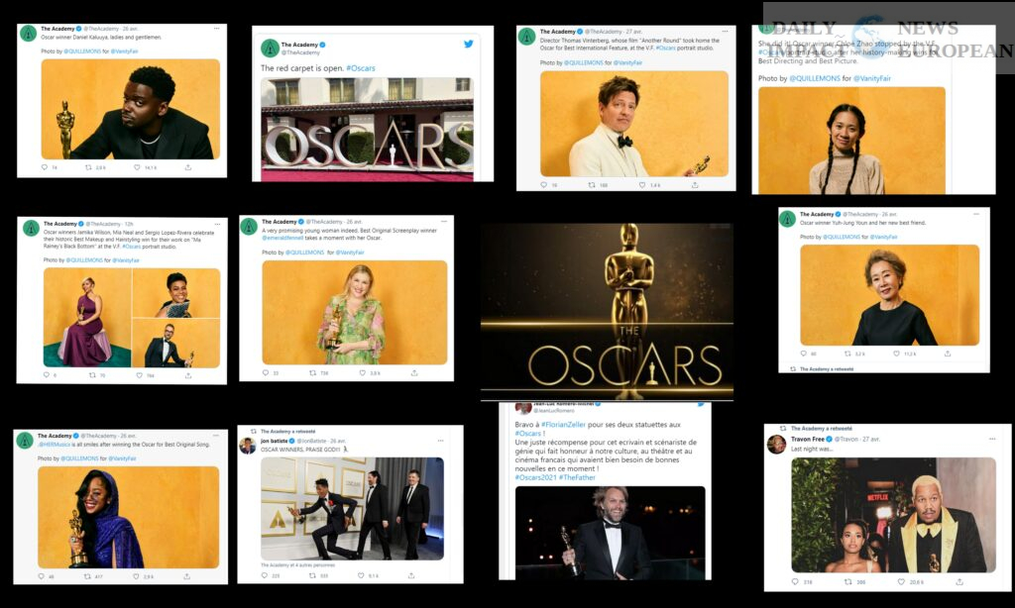Open more options on H.E.R. tweet
1015x608 pixels.
(x=215, y=436)
